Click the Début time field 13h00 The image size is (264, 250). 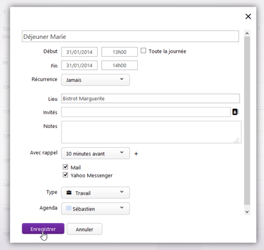point(119,52)
